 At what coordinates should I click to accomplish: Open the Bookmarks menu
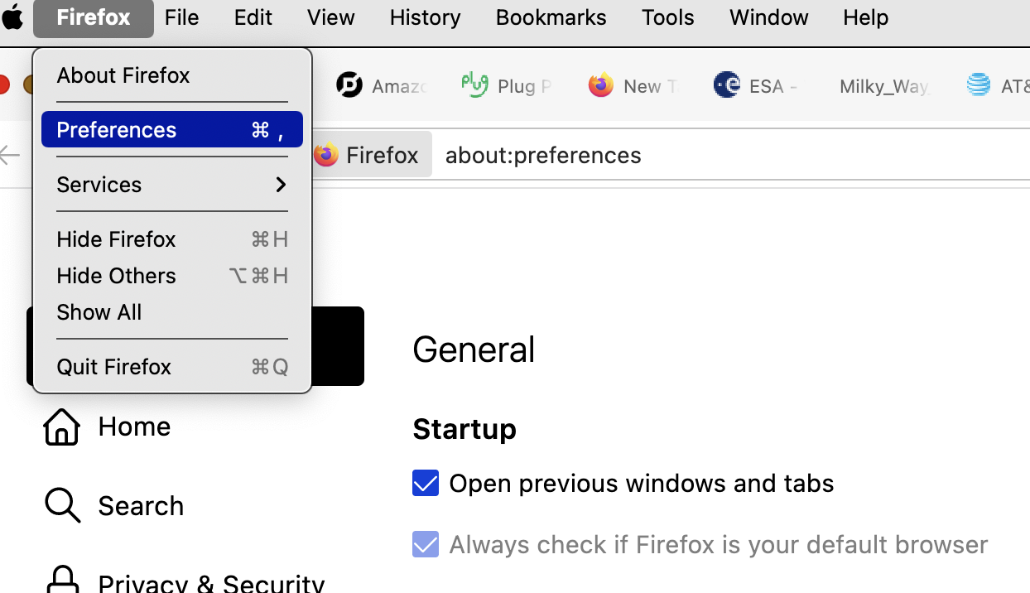551,17
